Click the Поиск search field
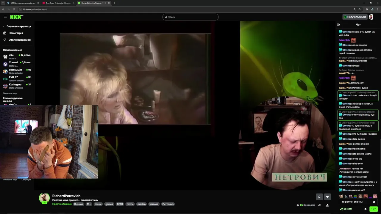The image size is (381, 214). 190,17
